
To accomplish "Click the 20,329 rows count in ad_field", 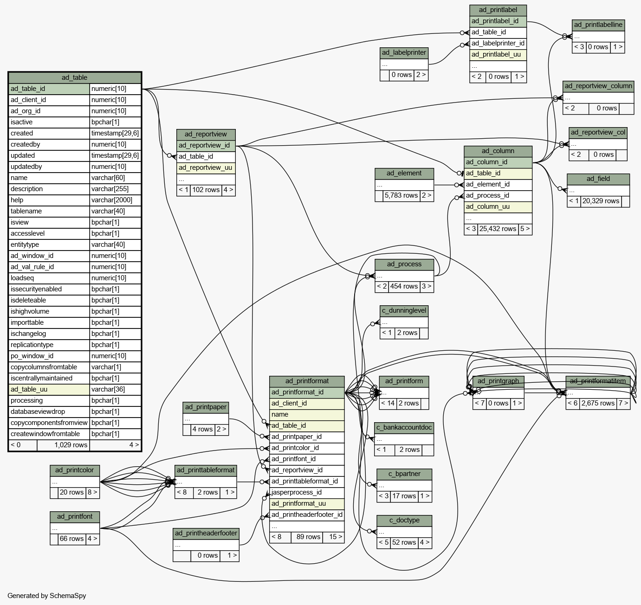I will coord(601,201).
